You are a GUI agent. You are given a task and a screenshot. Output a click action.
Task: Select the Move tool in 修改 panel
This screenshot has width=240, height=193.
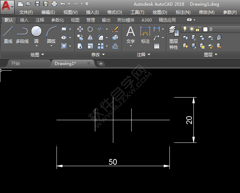pyautogui.click(x=80, y=29)
